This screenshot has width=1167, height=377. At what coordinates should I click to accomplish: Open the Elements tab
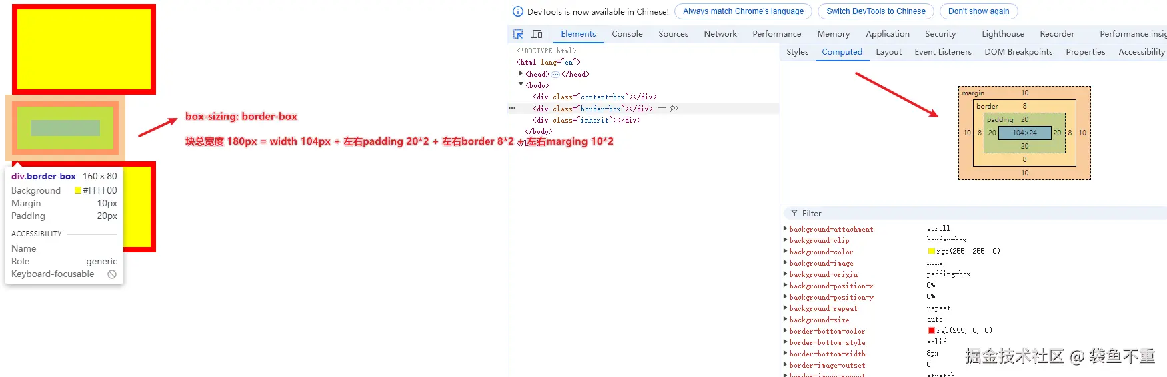pyautogui.click(x=578, y=34)
